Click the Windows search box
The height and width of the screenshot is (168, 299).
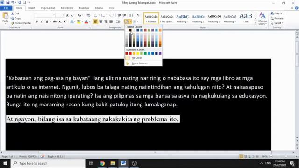48,163
